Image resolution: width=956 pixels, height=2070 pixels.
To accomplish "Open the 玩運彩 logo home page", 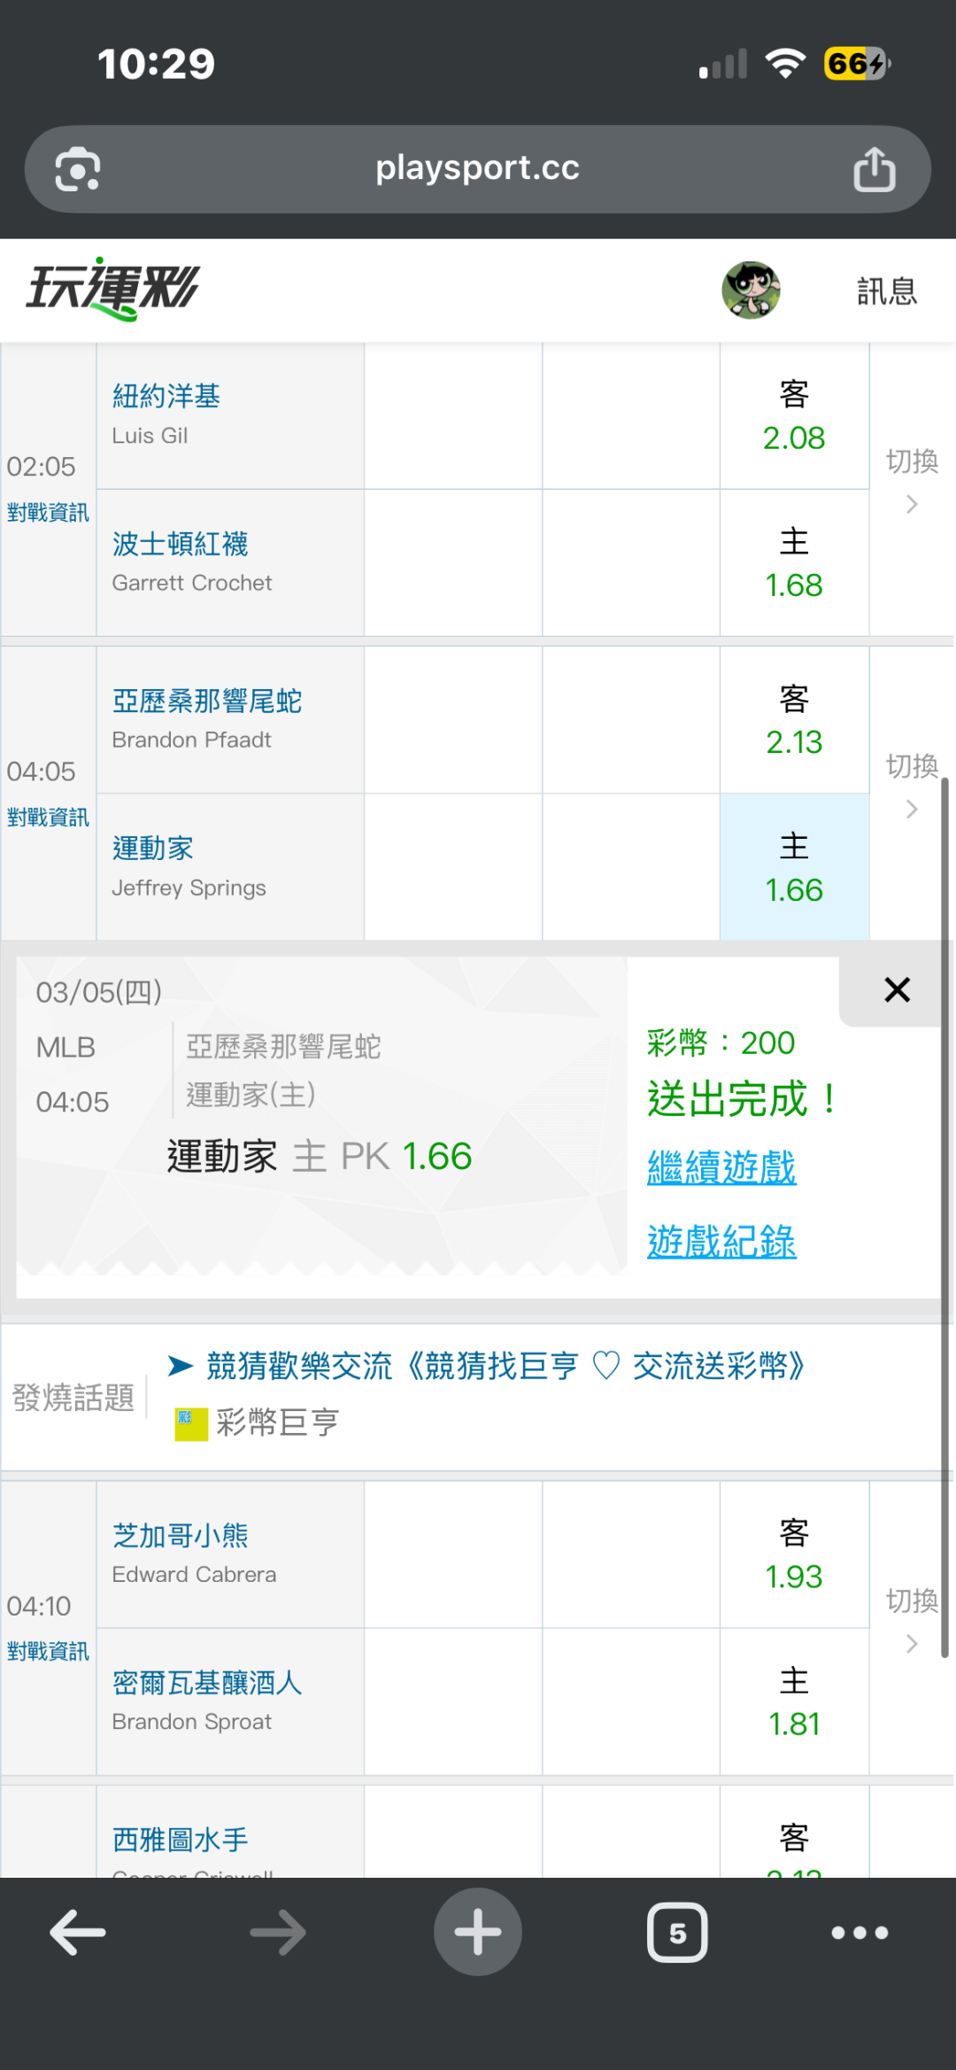I will click(113, 290).
